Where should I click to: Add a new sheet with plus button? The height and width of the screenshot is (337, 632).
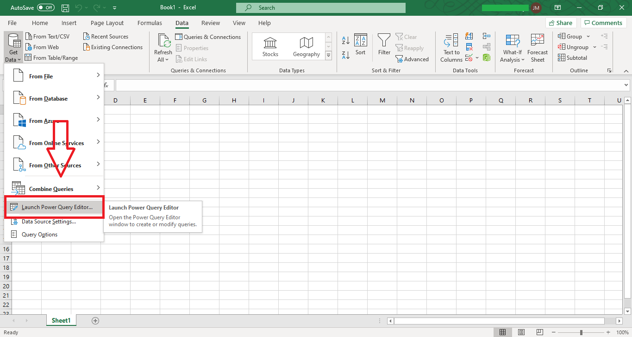[x=95, y=320]
